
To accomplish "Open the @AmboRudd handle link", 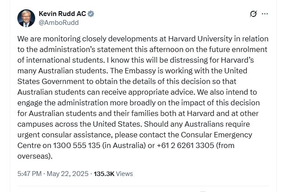I will point(59,23).
